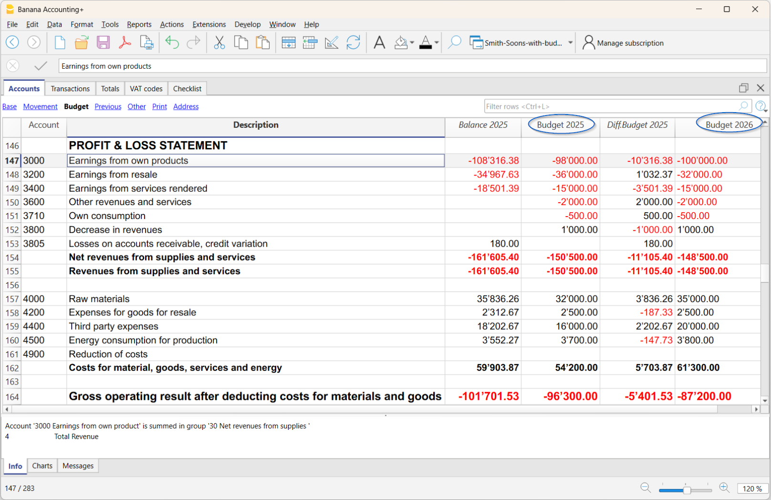
Task: Open the File menu
Action: (12, 24)
